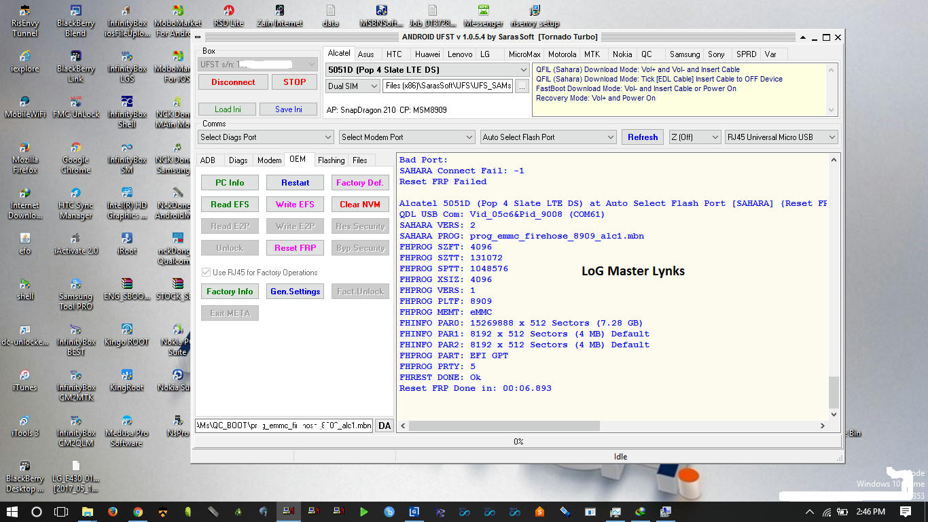The height and width of the screenshot is (522, 928).
Task: Open iActivate 2.0 desktop icon
Action: 75,243
